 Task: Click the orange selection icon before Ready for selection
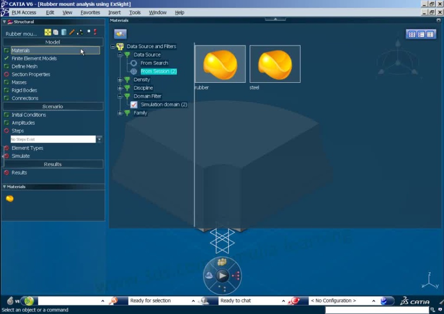[x=114, y=301]
